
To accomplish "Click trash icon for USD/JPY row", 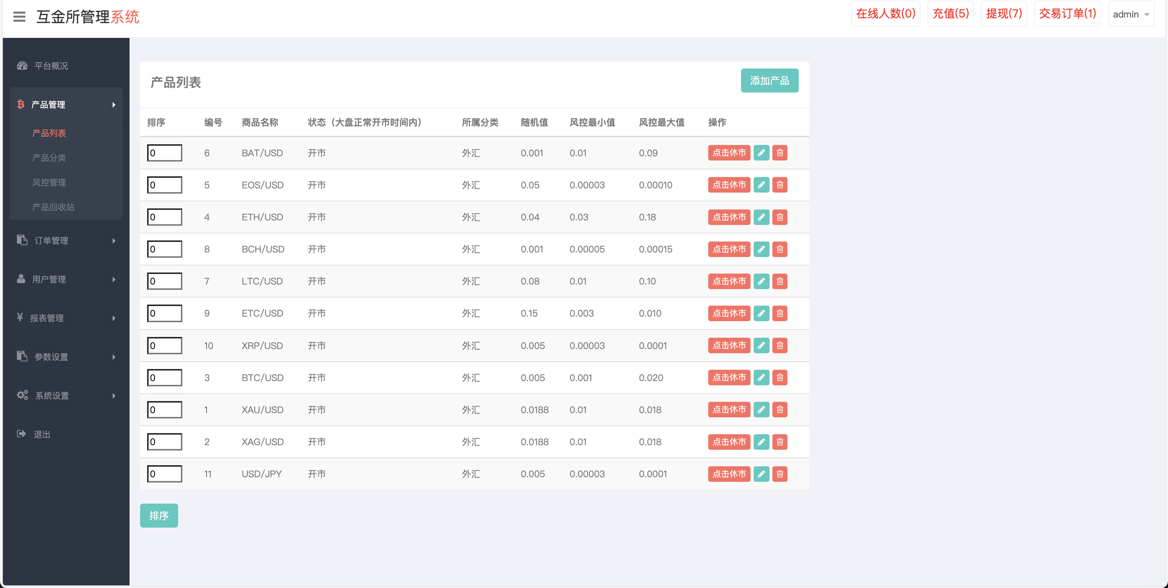I will (x=779, y=474).
